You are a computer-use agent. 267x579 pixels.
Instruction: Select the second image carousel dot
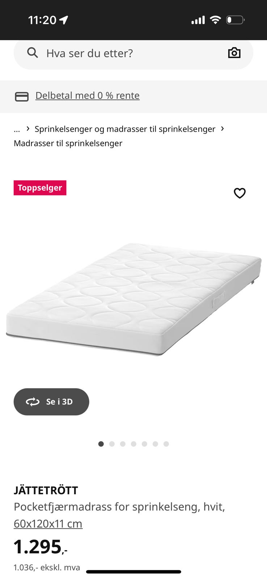112,444
